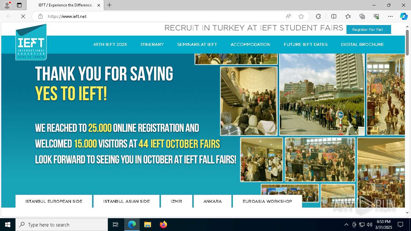View site information lock icon
Image resolution: width=411 pixels, height=231 pixels.
[40, 16]
